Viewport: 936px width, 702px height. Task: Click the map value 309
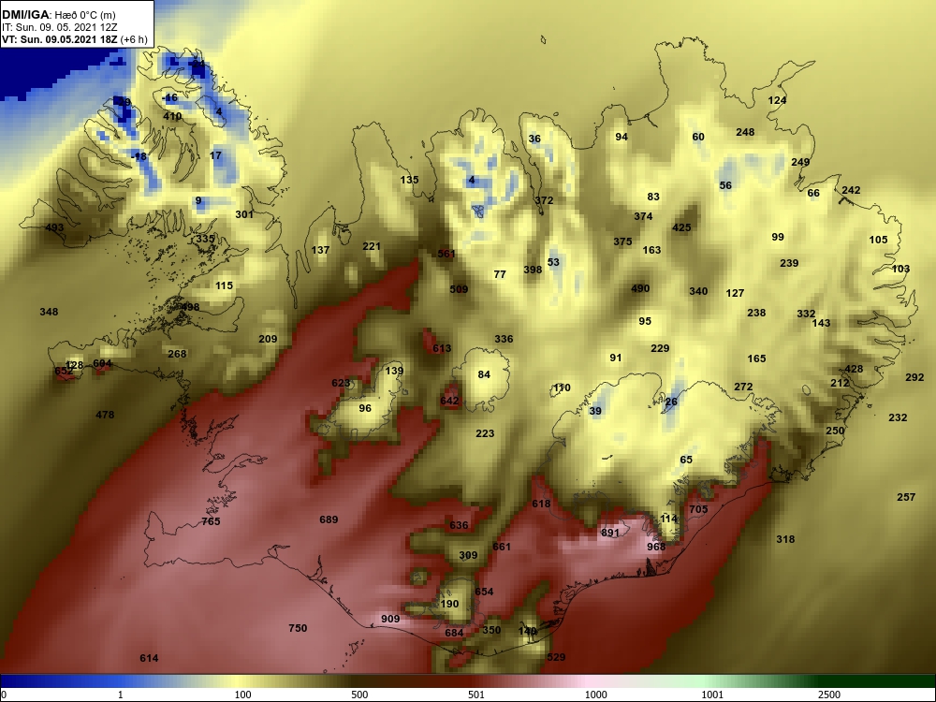469,555
